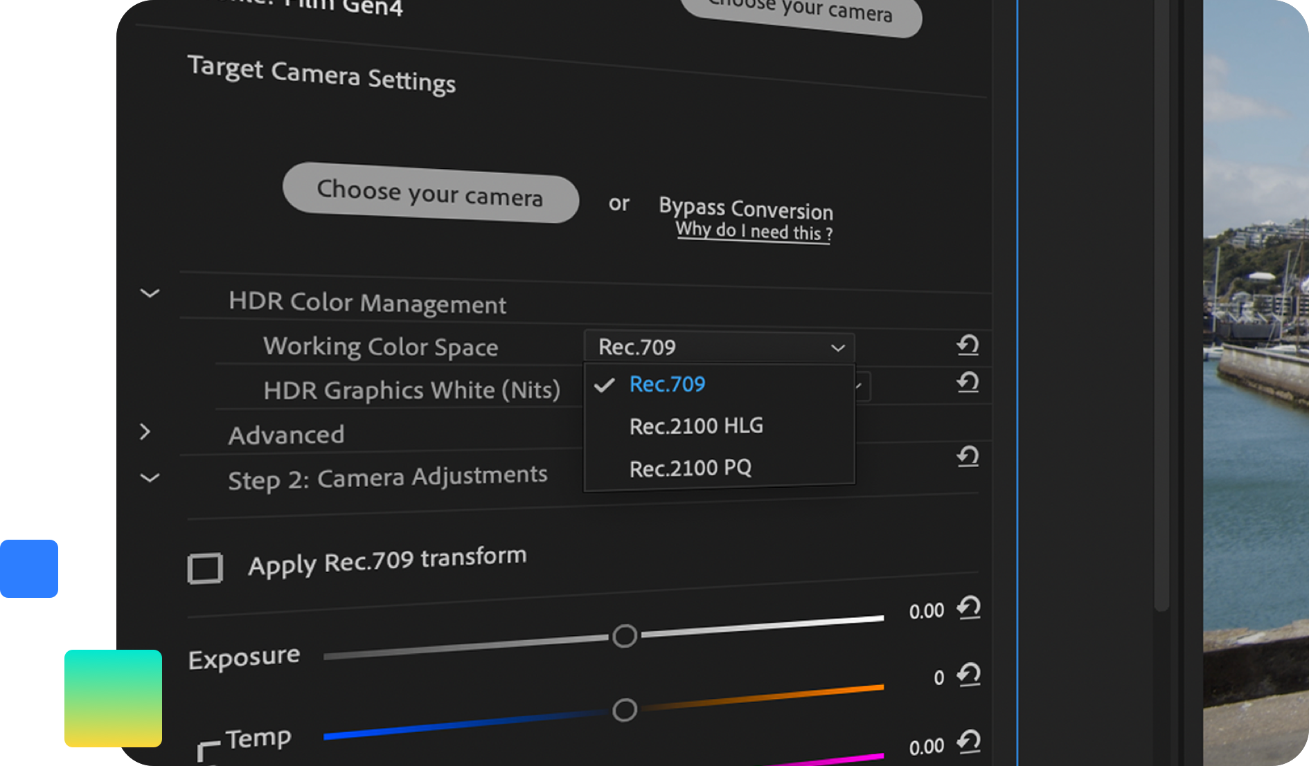
Task: Open the 'Why do I need this ?' link
Action: (754, 231)
